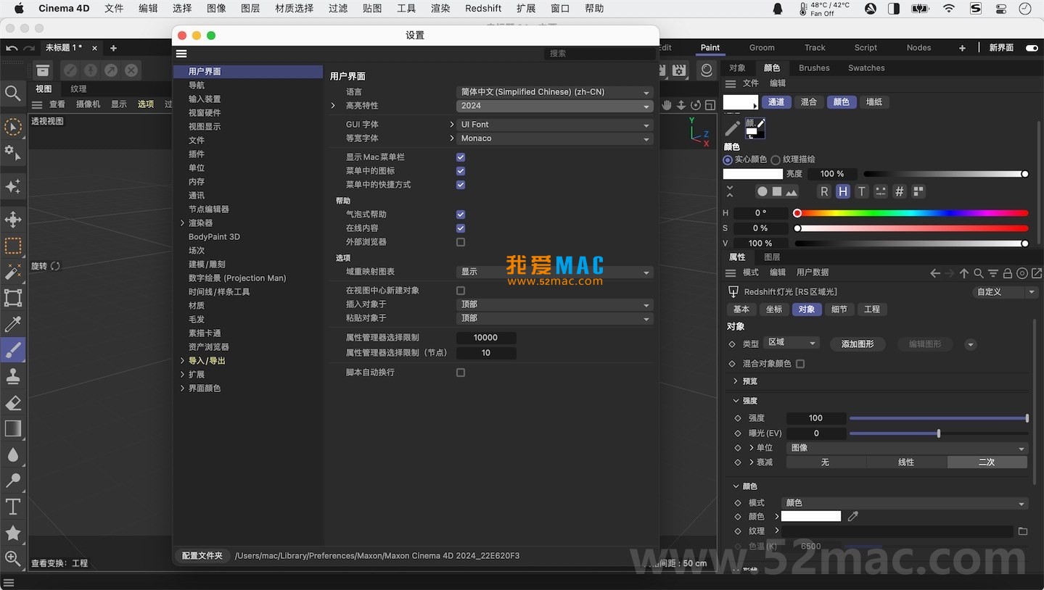Select the 线性 falloff button
The height and width of the screenshot is (590, 1044).
pyautogui.click(x=906, y=462)
